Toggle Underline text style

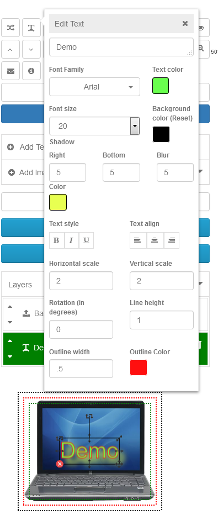pyautogui.click(x=86, y=240)
